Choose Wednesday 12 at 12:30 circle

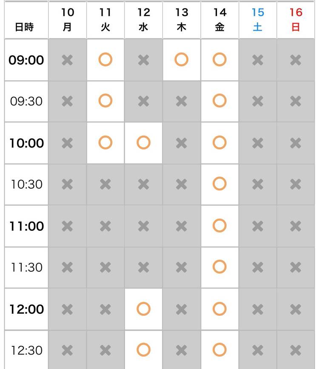(x=143, y=350)
